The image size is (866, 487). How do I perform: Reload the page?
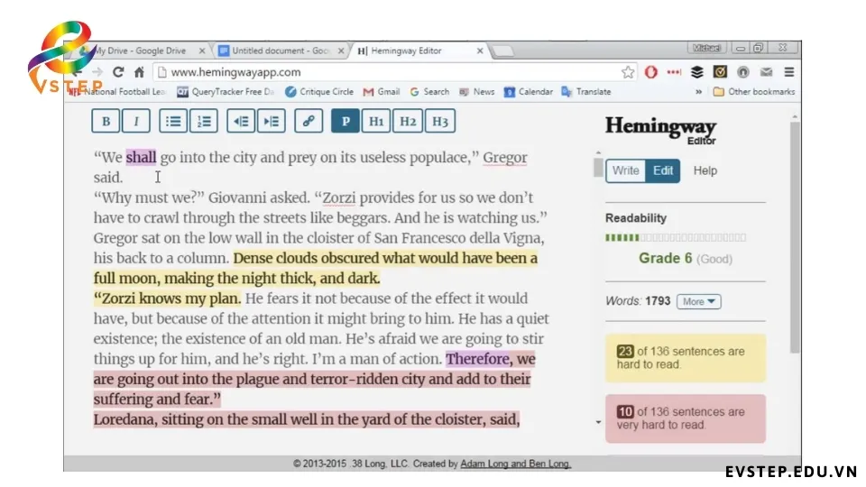pyautogui.click(x=118, y=72)
